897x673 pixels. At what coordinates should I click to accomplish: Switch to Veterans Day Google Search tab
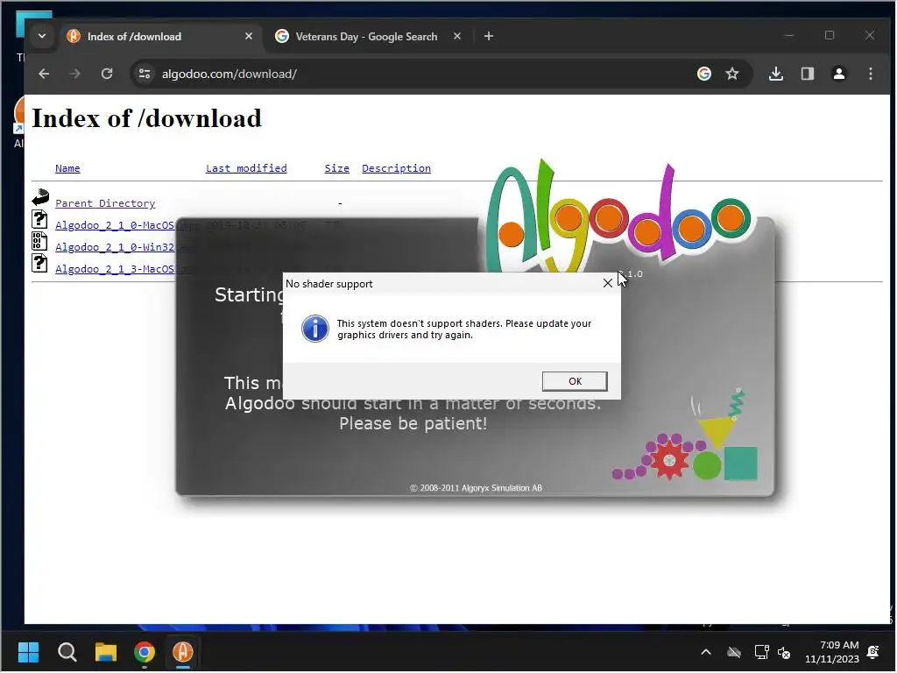tap(368, 36)
